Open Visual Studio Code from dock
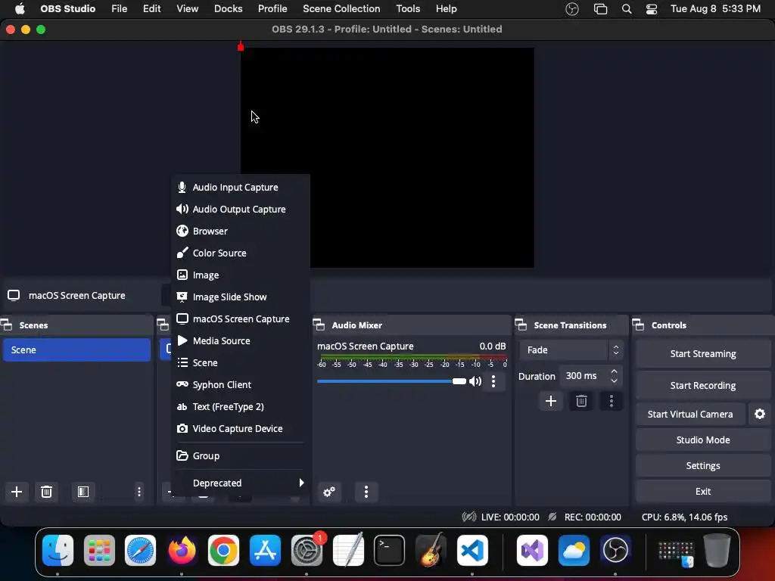 tap(472, 550)
